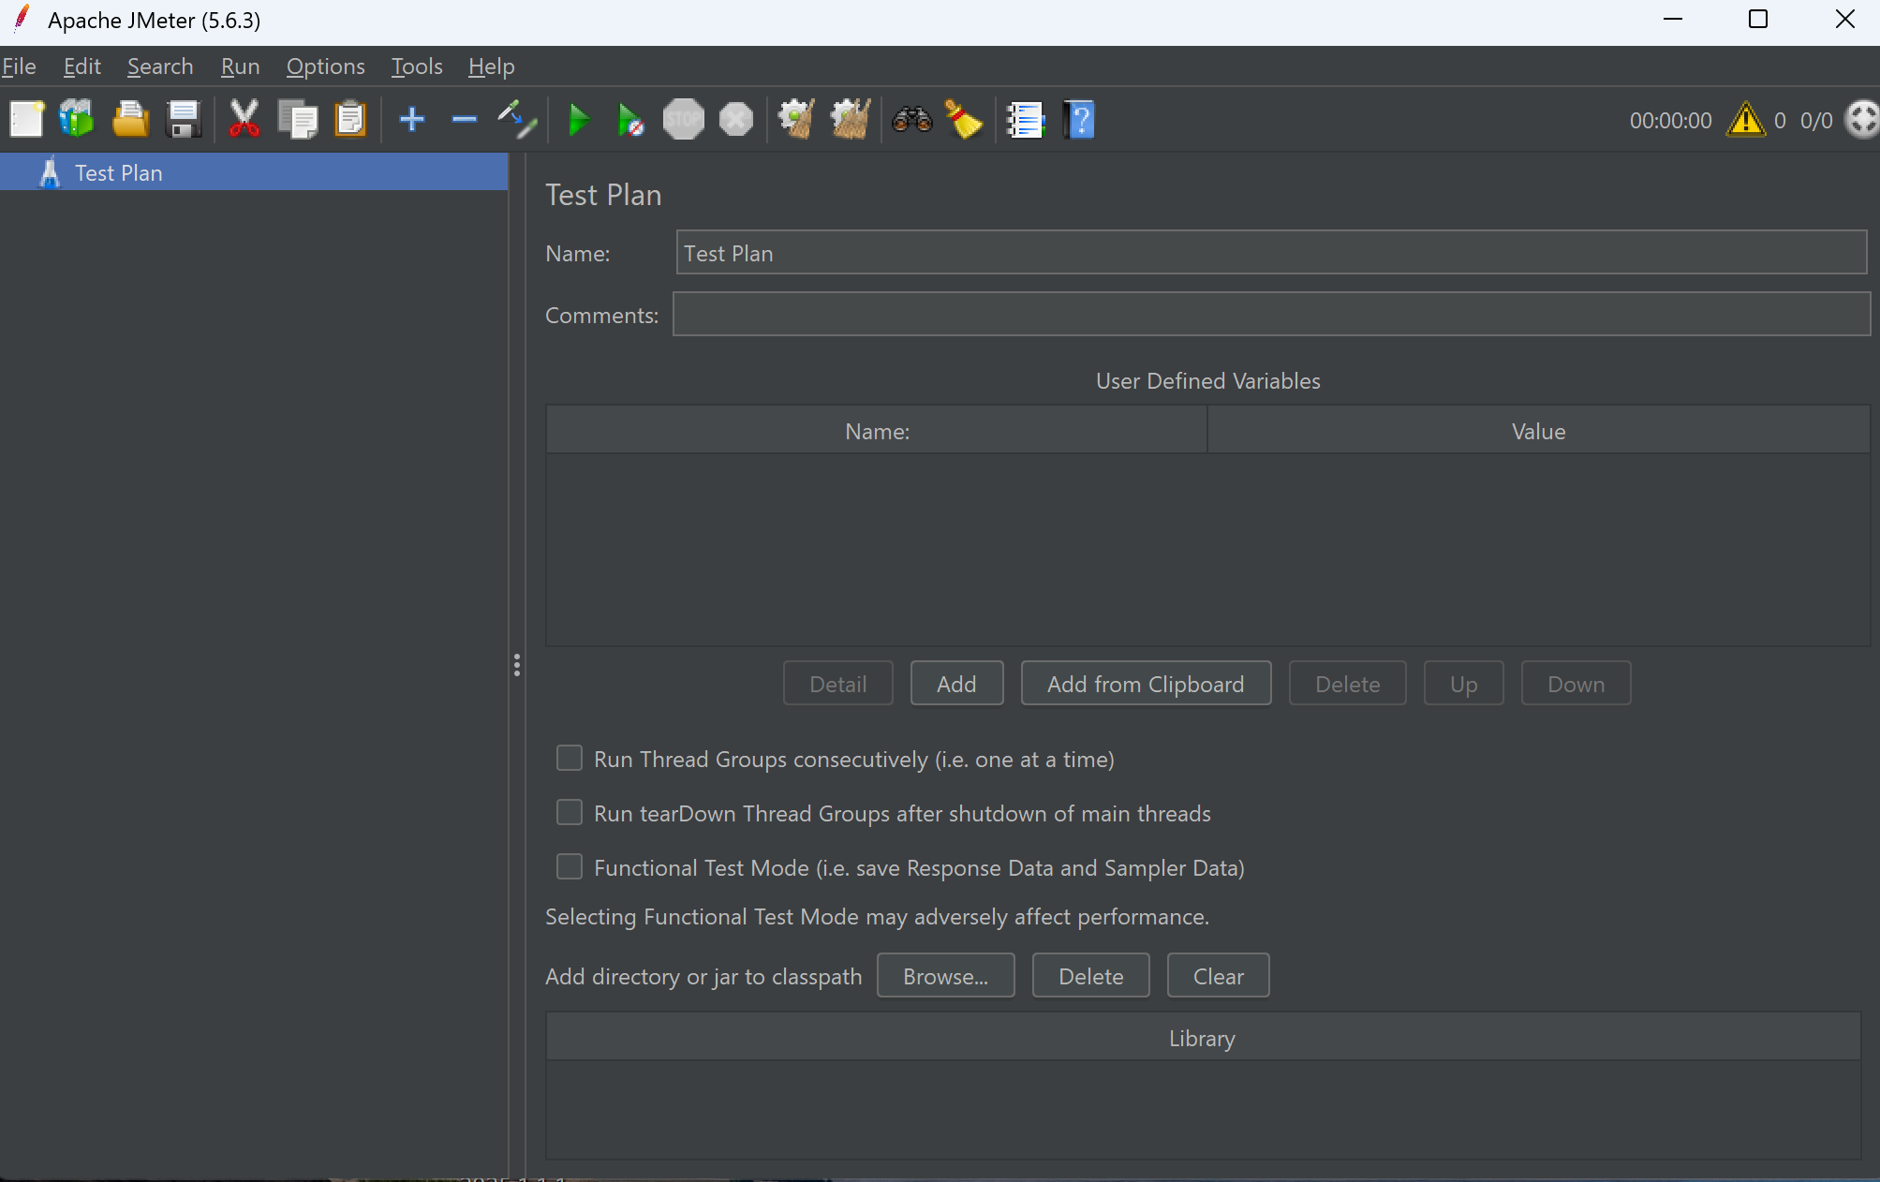The height and width of the screenshot is (1182, 1880).
Task: Click the Collapse All minus icon
Action: (x=464, y=120)
